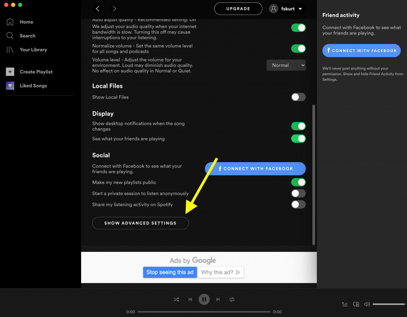Click the Ads by Google label
Image resolution: width=407 pixels, height=317 pixels.
pyautogui.click(x=193, y=260)
